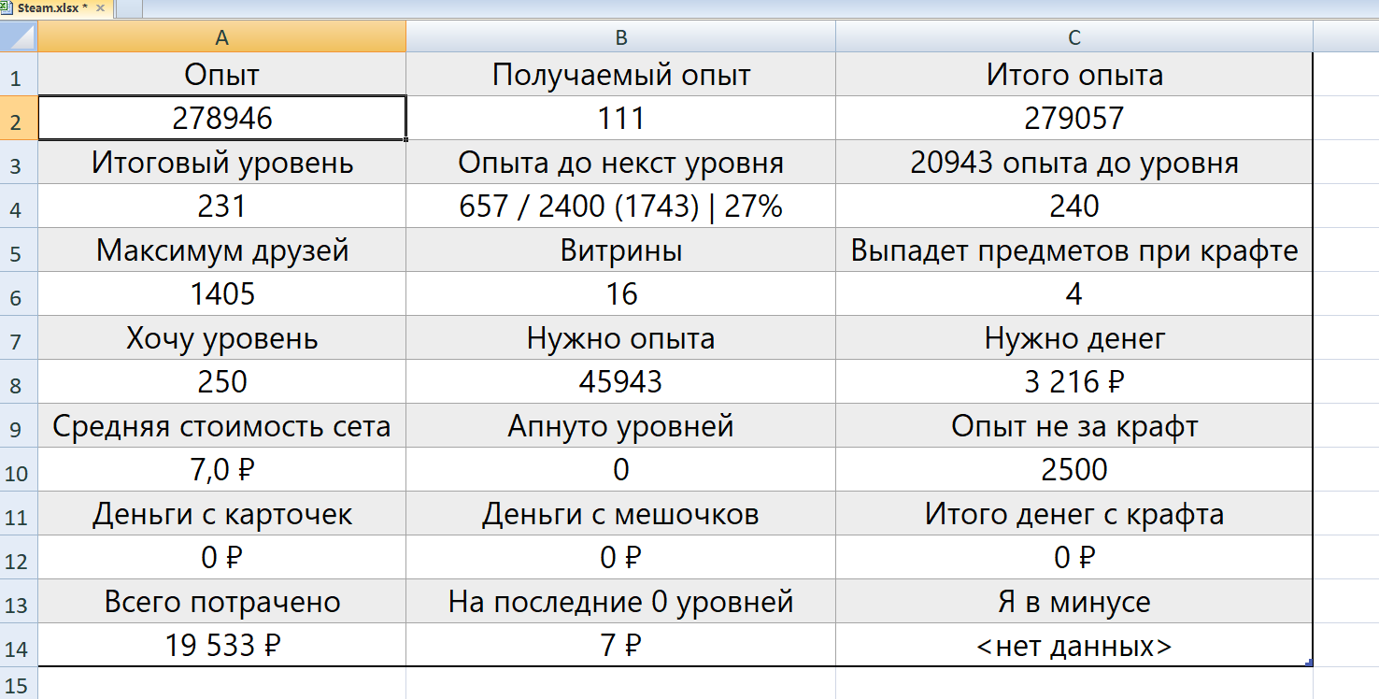Click cell containing 278946
This screenshot has height=699, width=1379.
[221, 118]
